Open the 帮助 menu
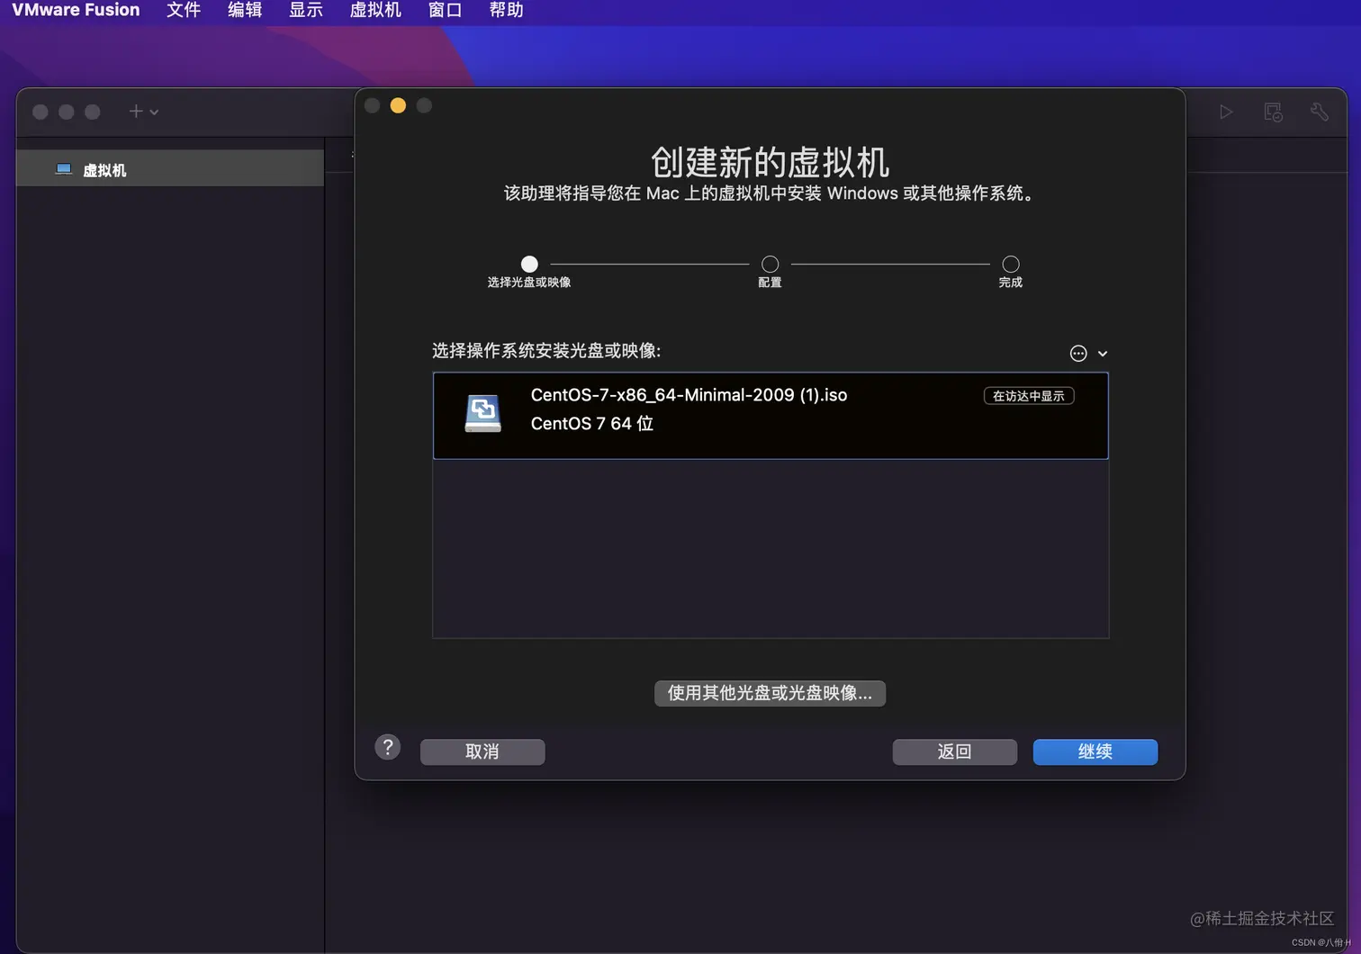The height and width of the screenshot is (954, 1361). 506,10
